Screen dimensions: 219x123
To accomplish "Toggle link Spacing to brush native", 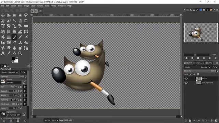I will coord(25,100).
